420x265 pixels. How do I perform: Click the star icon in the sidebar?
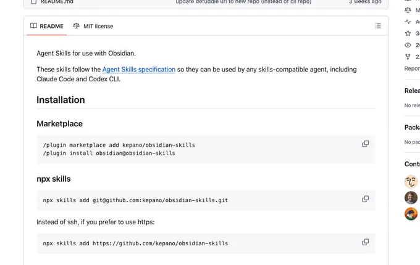pos(408,33)
